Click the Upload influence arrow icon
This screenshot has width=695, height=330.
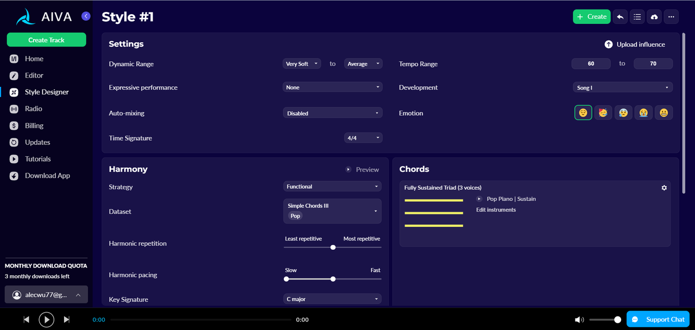pyautogui.click(x=609, y=45)
